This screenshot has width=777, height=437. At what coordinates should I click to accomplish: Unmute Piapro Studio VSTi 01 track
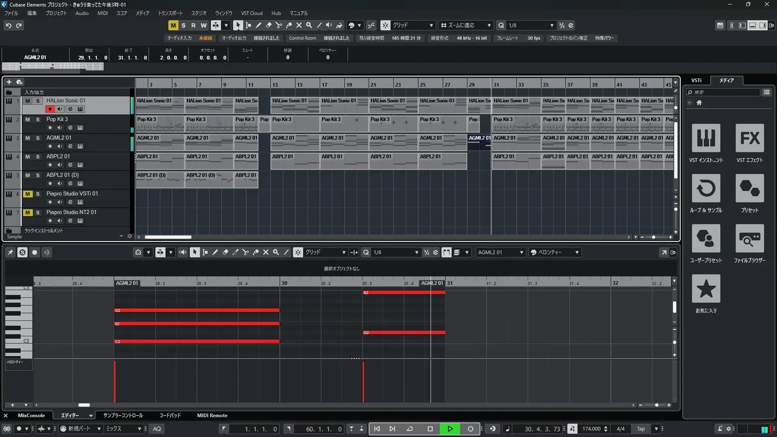tap(28, 194)
